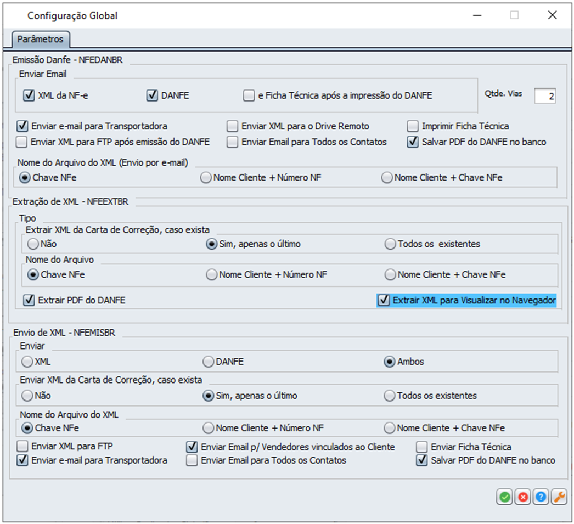
Task: Click the Qtde. Vias input field
Action: pyautogui.click(x=544, y=96)
